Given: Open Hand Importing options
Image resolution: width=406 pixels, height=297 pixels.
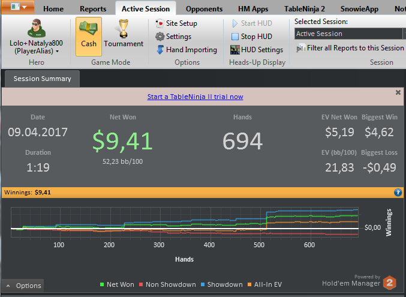Looking at the screenshot, I should tap(187, 50).
